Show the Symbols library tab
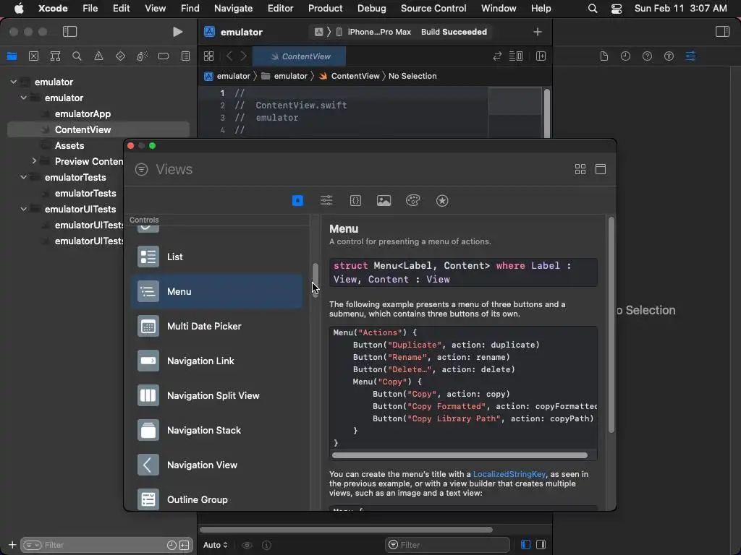741x555 pixels. coord(442,201)
